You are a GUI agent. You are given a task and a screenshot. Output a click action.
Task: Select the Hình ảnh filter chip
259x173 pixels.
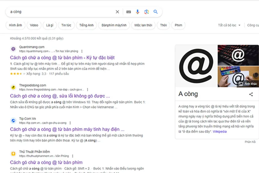coord(15,25)
